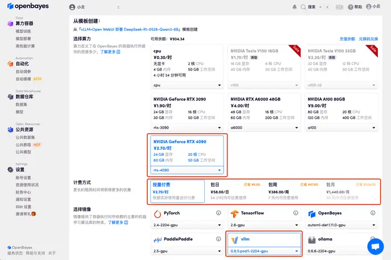The image size is (391, 260).
Task: Click the 设置 gear icon
Action: point(10,170)
